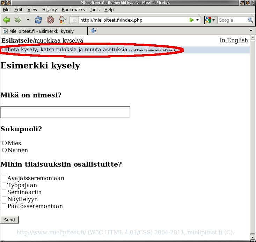Open the Tools menu

pos(95,10)
